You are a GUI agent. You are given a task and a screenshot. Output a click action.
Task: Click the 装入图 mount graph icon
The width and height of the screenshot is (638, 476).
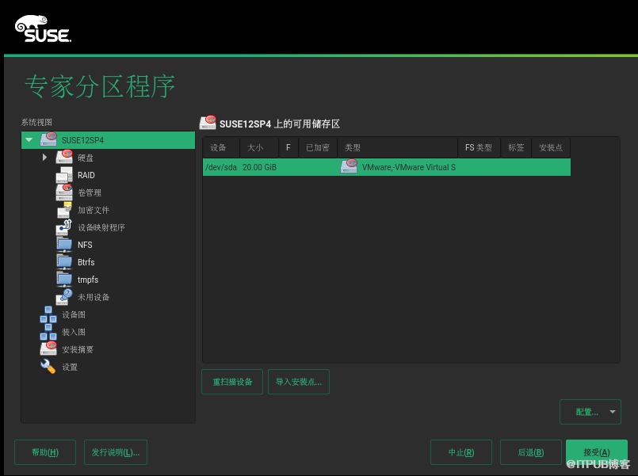click(x=48, y=332)
